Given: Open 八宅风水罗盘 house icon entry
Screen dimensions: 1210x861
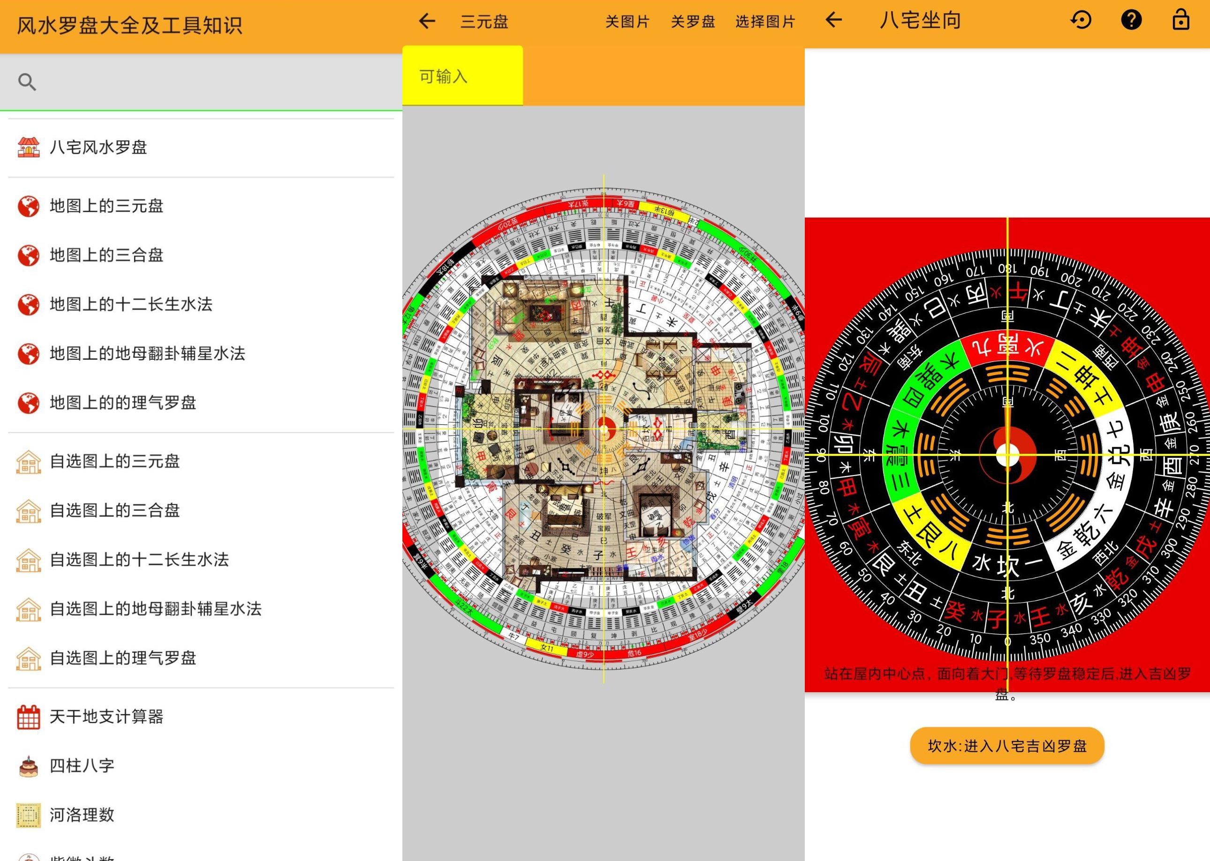Looking at the screenshot, I should pyautogui.click(x=29, y=147).
